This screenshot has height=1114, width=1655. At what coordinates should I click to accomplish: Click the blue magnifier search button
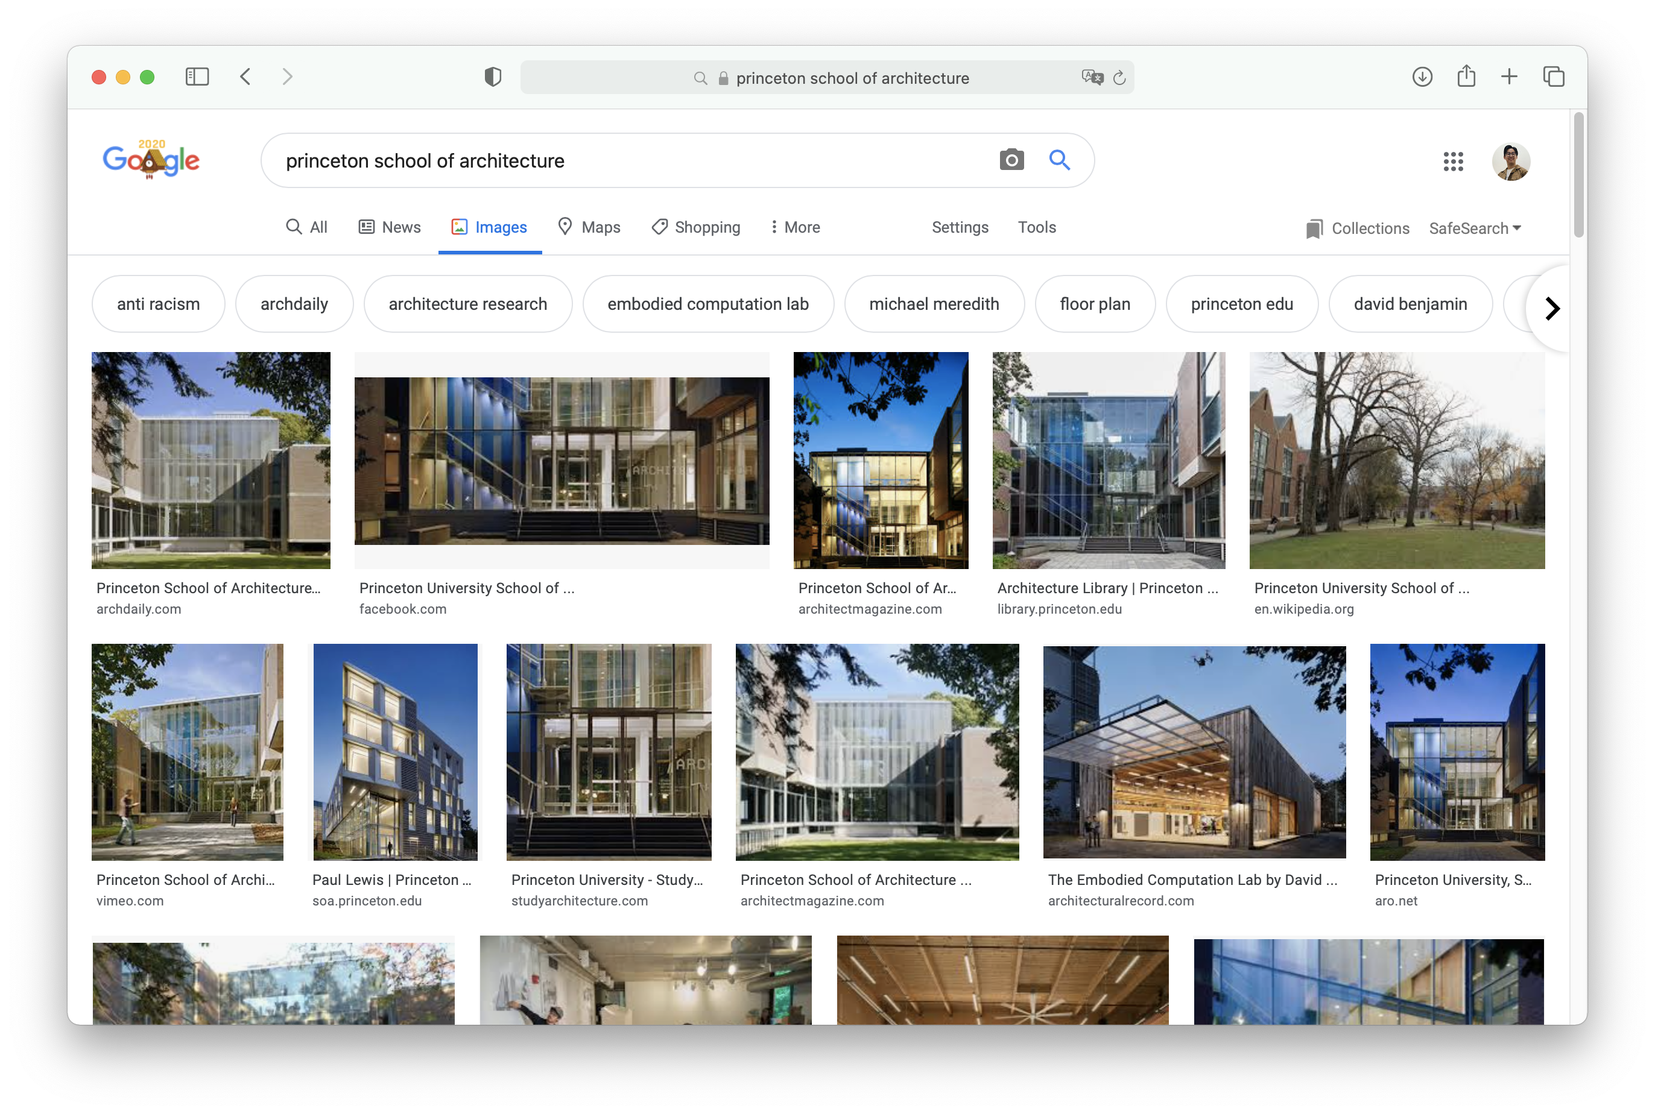1059,160
